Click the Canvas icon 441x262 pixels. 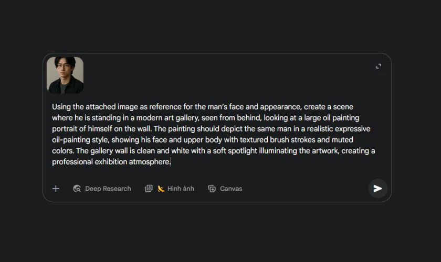point(212,189)
